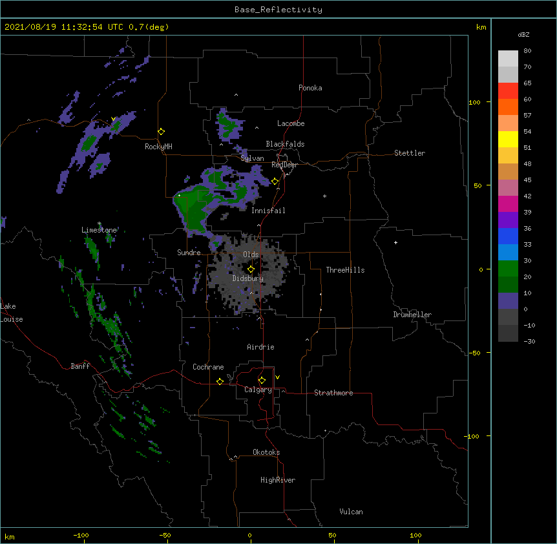This screenshot has height=544, width=557.
Task: Click the Lacombe city label
Action: [291, 123]
